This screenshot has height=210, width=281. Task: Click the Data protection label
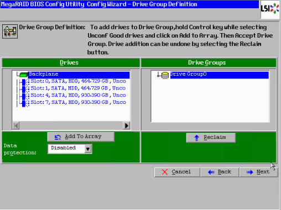coord(20,149)
